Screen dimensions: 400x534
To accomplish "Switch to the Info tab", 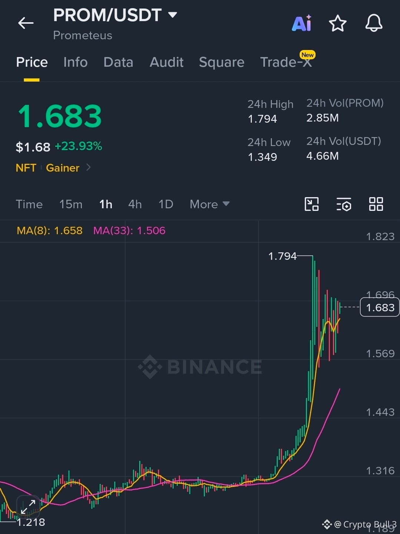I will pos(75,62).
